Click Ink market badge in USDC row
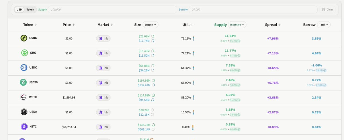 [x=103, y=68]
